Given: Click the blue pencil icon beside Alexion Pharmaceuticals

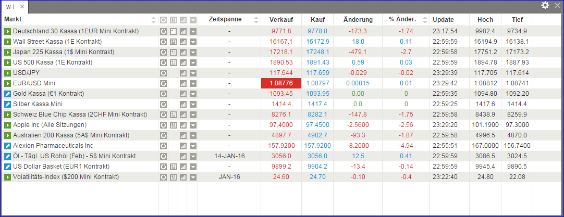Looking at the screenshot, I should [x=7, y=146].
